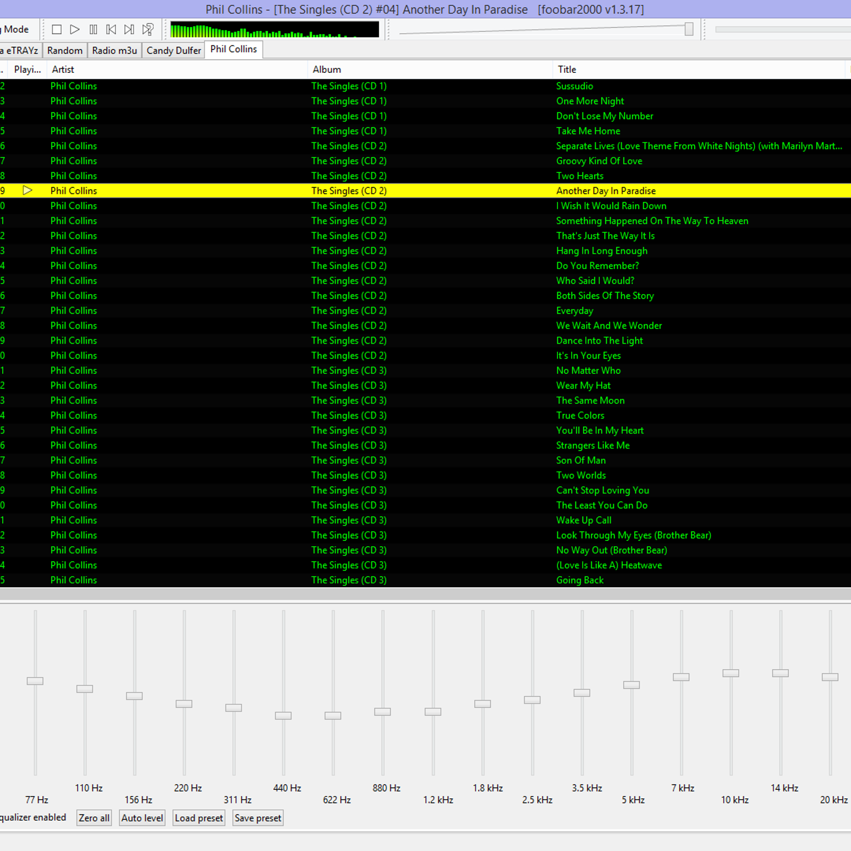Select highlighted Another Day In Paradise
Screen dimensions: 851x851
pos(425,190)
